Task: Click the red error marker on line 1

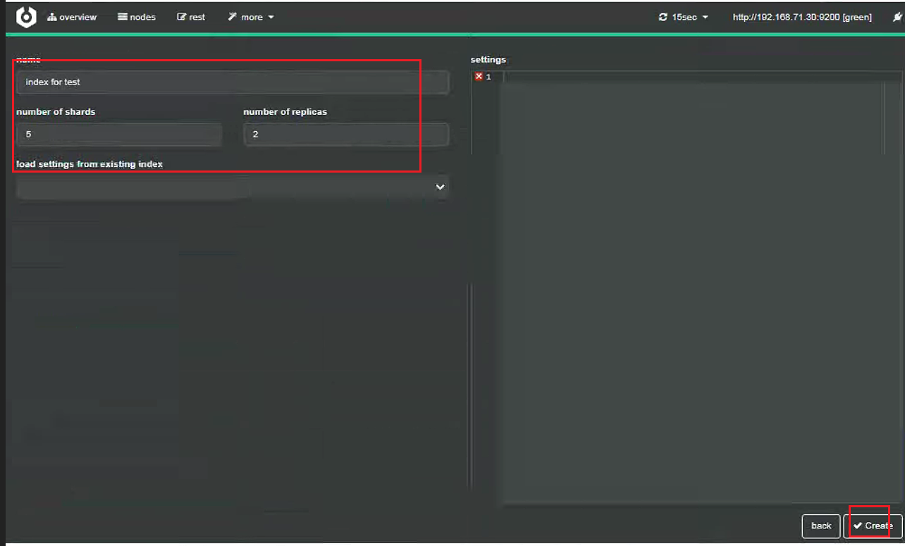Action: 479,77
